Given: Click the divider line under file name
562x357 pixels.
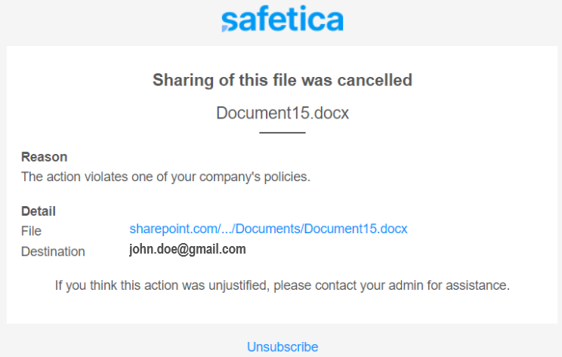Looking at the screenshot, I should click(x=283, y=133).
